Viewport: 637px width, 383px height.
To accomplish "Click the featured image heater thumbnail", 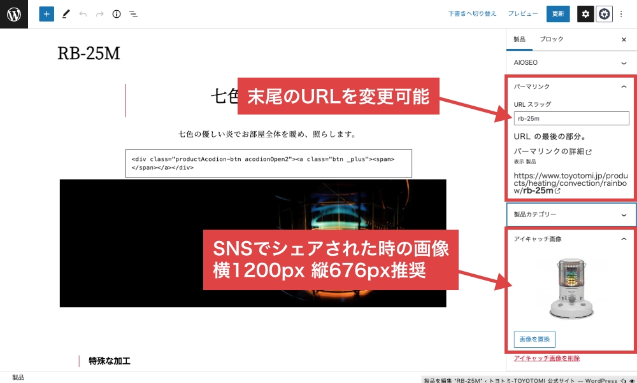I will 571,288.
